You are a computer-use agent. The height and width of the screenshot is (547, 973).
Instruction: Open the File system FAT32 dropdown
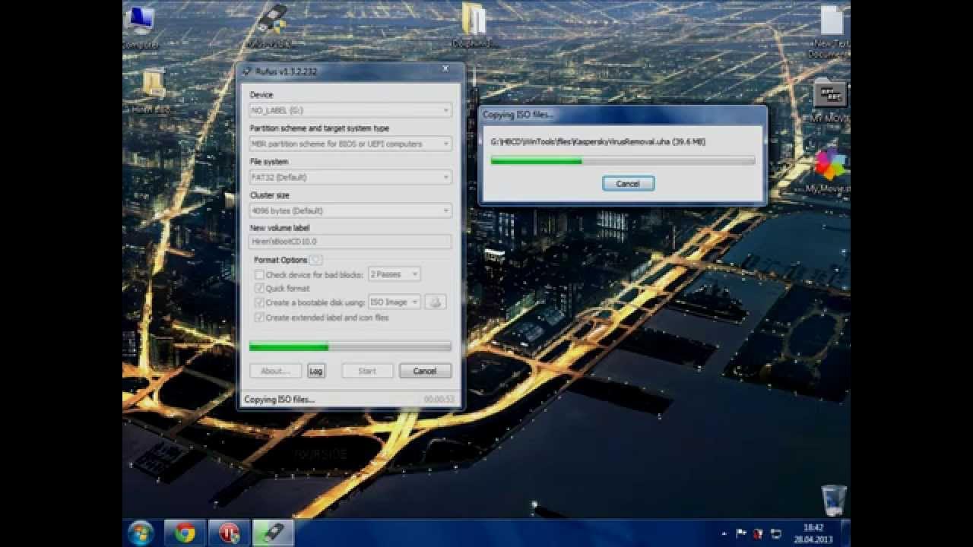(x=350, y=177)
